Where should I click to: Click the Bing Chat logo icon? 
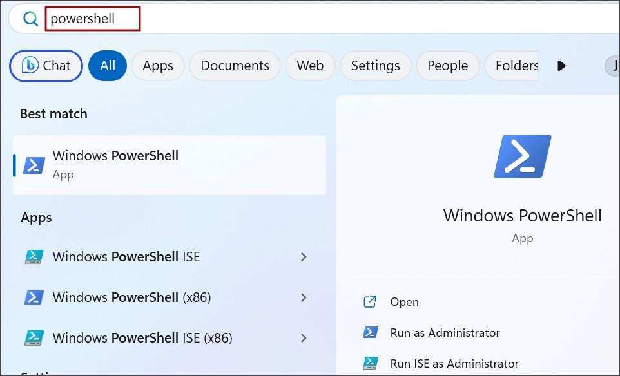(x=30, y=65)
